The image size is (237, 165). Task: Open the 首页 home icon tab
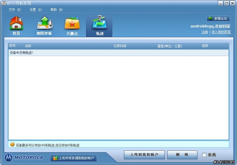tap(16, 25)
